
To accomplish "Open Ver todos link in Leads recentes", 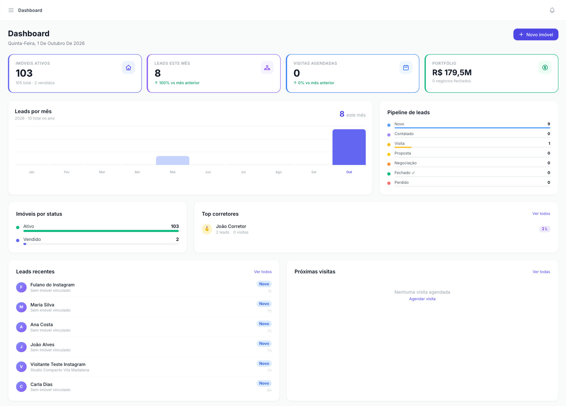I will tap(263, 272).
